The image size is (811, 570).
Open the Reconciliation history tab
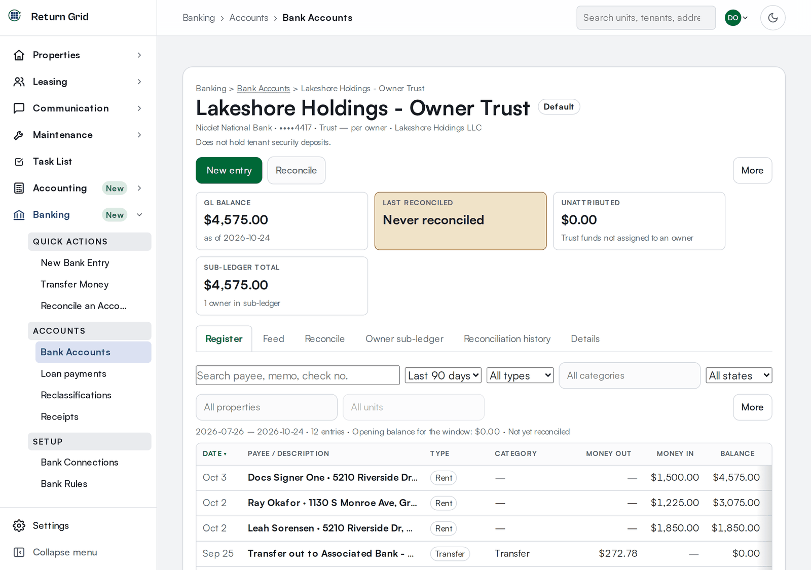[507, 338]
